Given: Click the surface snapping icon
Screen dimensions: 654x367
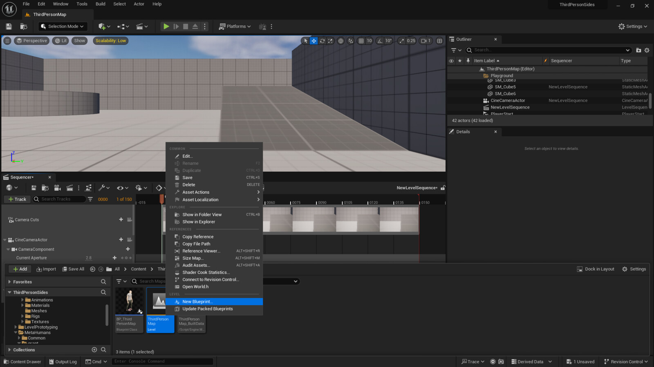Looking at the screenshot, I should pos(351,41).
